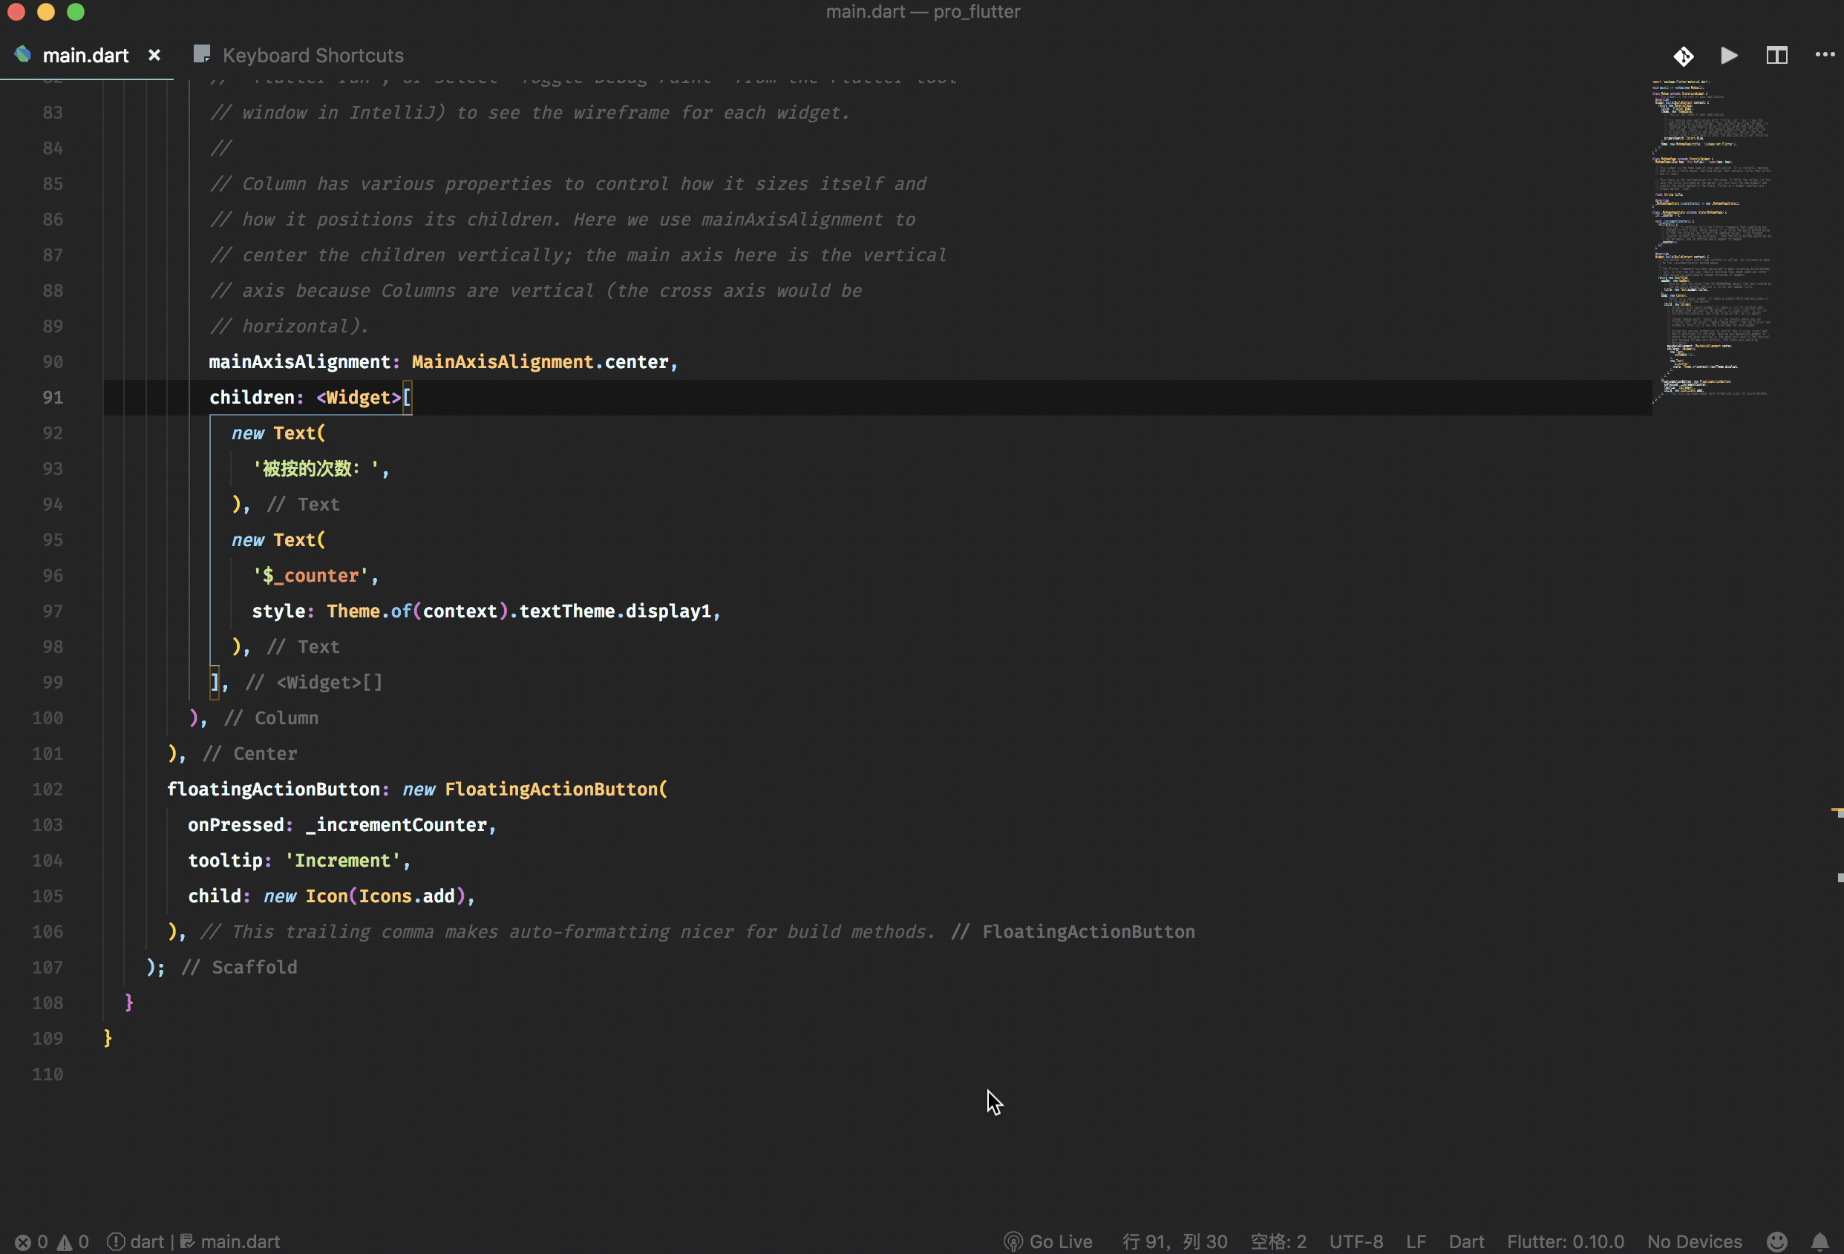Click the indentation 空格: 2 setting

coord(1278,1241)
